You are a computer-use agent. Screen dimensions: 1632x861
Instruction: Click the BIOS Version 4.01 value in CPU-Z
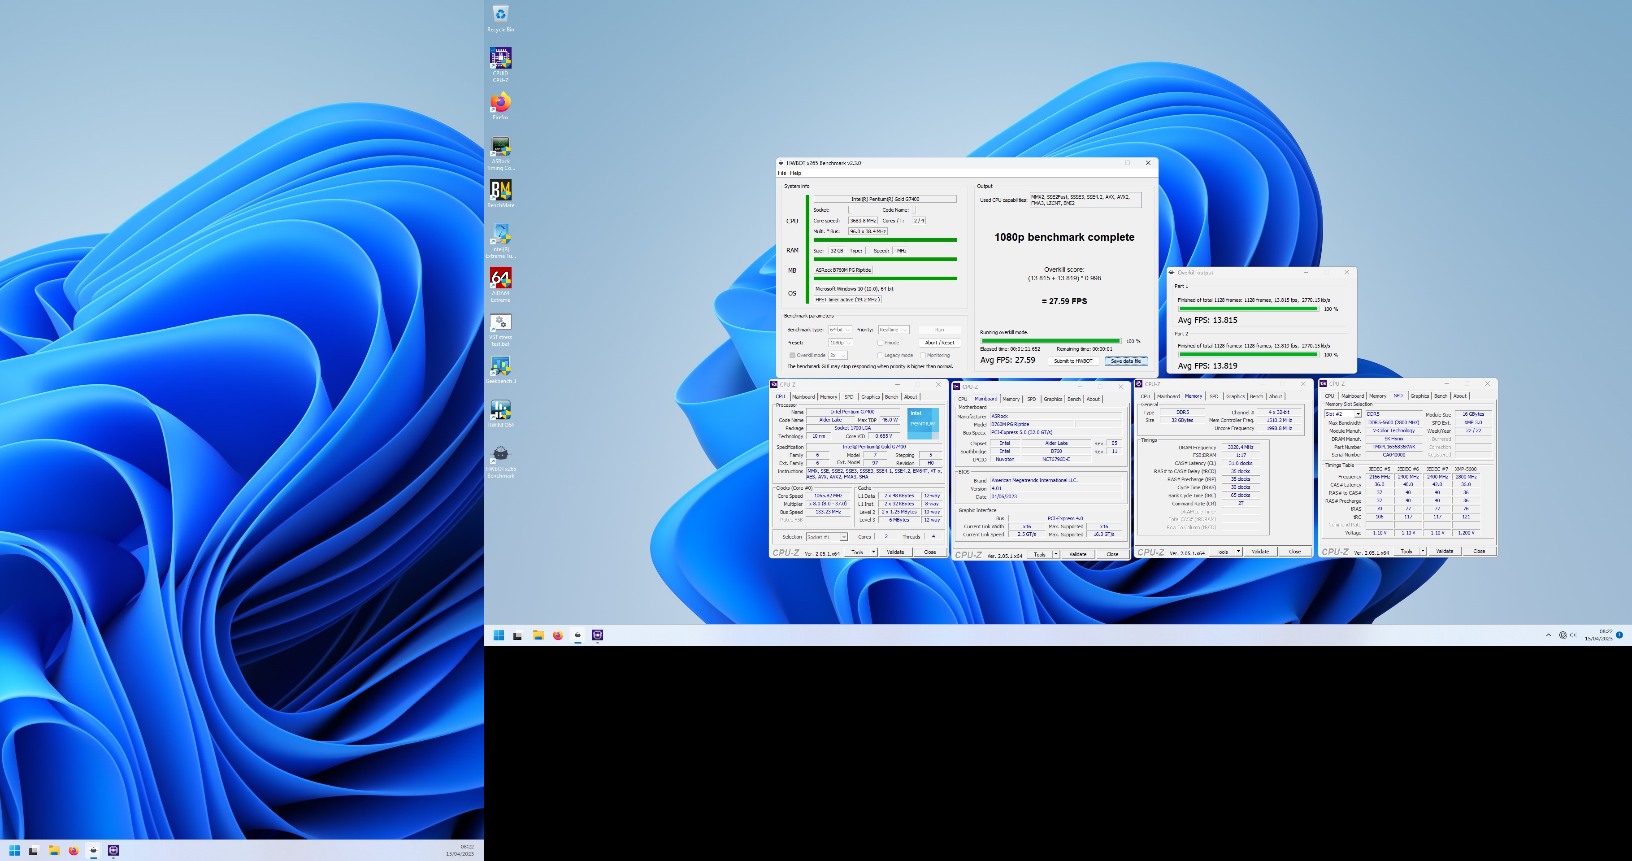(x=1055, y=488)
